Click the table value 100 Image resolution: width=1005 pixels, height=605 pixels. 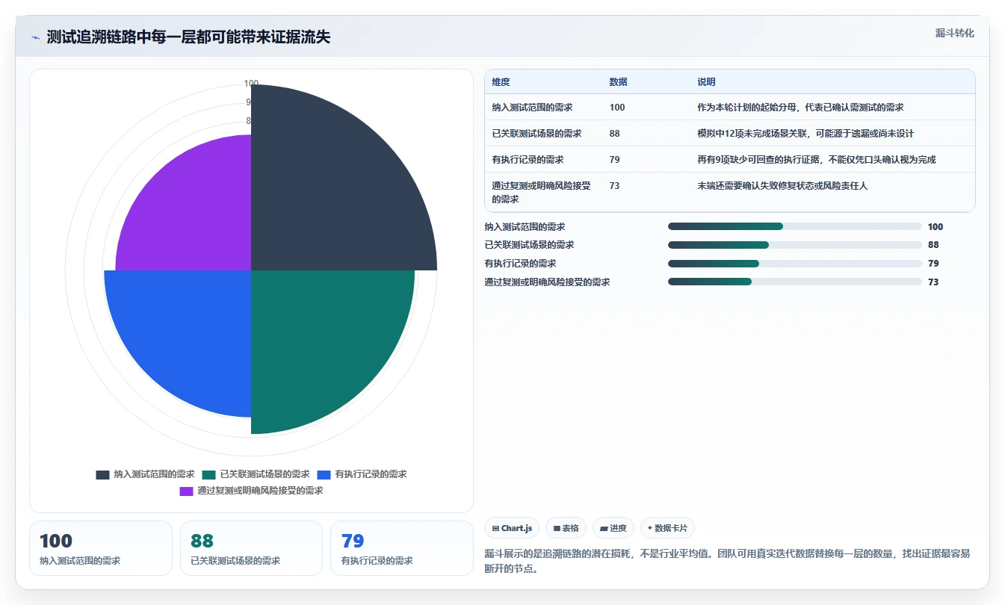617,108
